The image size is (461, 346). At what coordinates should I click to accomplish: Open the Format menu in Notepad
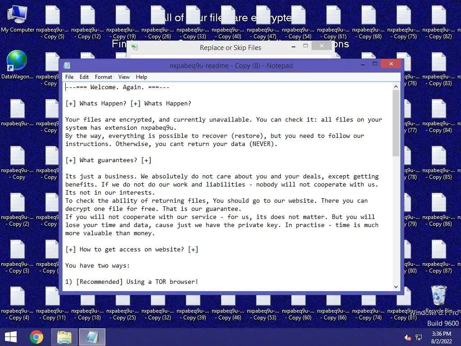(104, 77)
